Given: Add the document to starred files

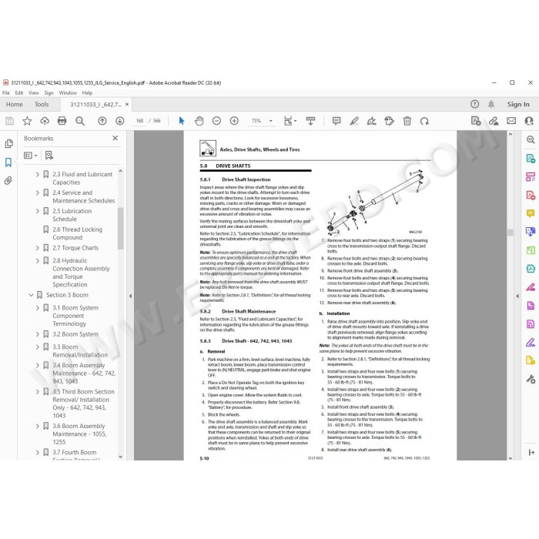Looking at the screenshot, I should coord(27,121).
